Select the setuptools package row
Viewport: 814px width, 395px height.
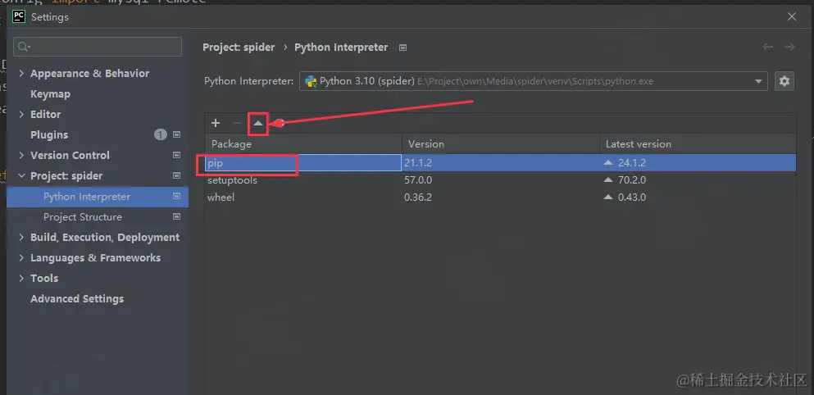(x=500, y=180)
